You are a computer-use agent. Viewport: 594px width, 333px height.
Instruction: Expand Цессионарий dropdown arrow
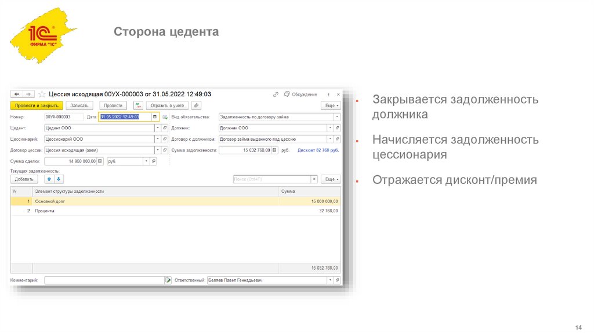pos(158,139)
